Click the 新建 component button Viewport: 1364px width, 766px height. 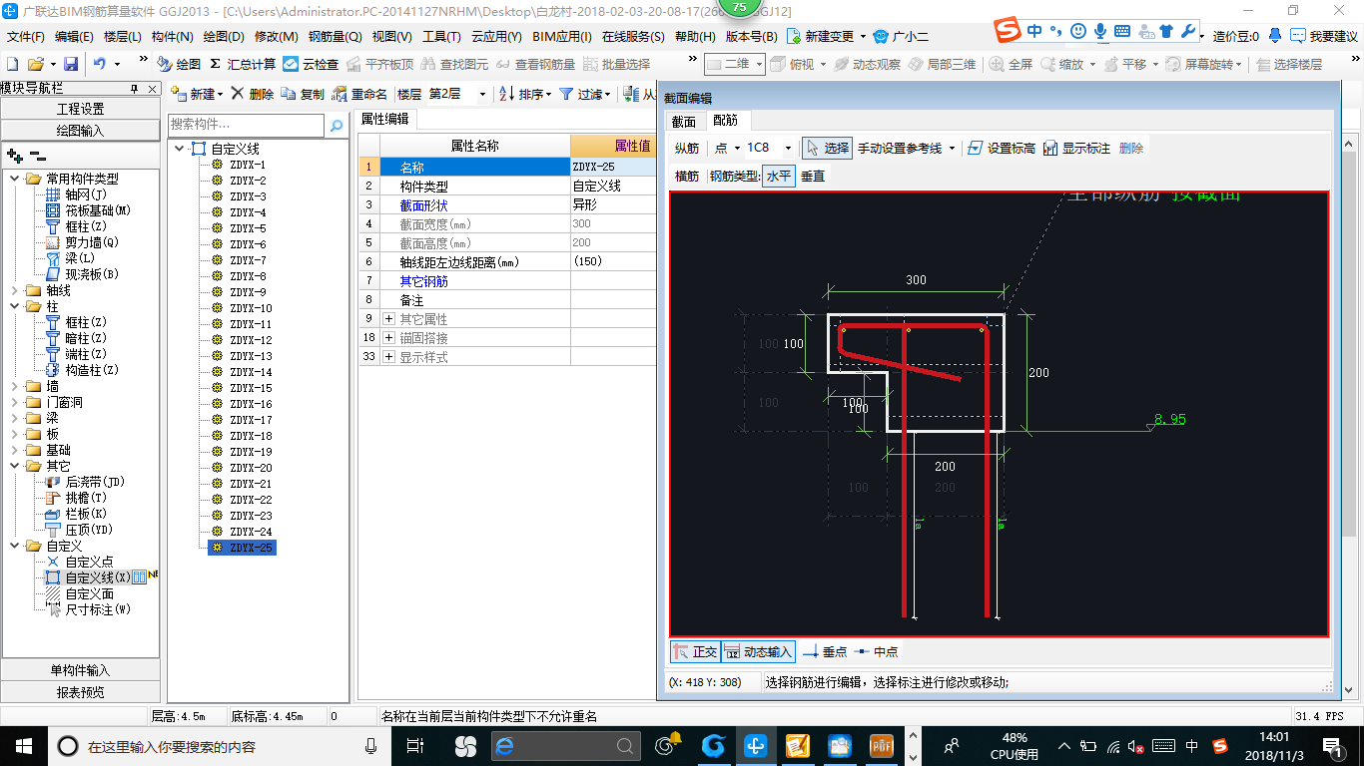(196, 94)
